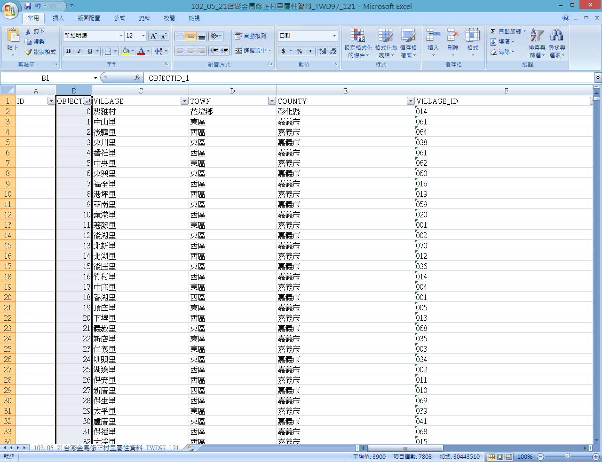Screen dimensions: 602x462
Task: Click the Paste icon in clipboard group
Action: 13,36
